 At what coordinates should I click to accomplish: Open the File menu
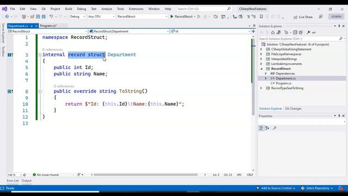[x=13, y=9]
